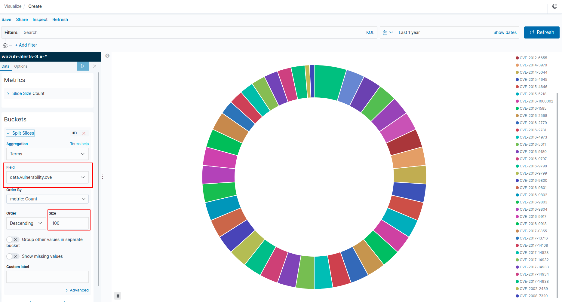Open the Save link
This screenshot has height=302, width=562.
click(x=6, y=19)
